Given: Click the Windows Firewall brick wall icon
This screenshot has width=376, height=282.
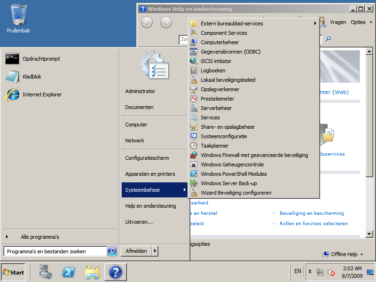Looking at the screenshot, I should click(194, 155).
